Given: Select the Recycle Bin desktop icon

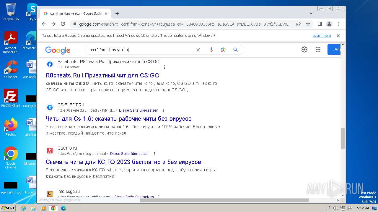Looking at the screenshot, I should tap(11, 12).
